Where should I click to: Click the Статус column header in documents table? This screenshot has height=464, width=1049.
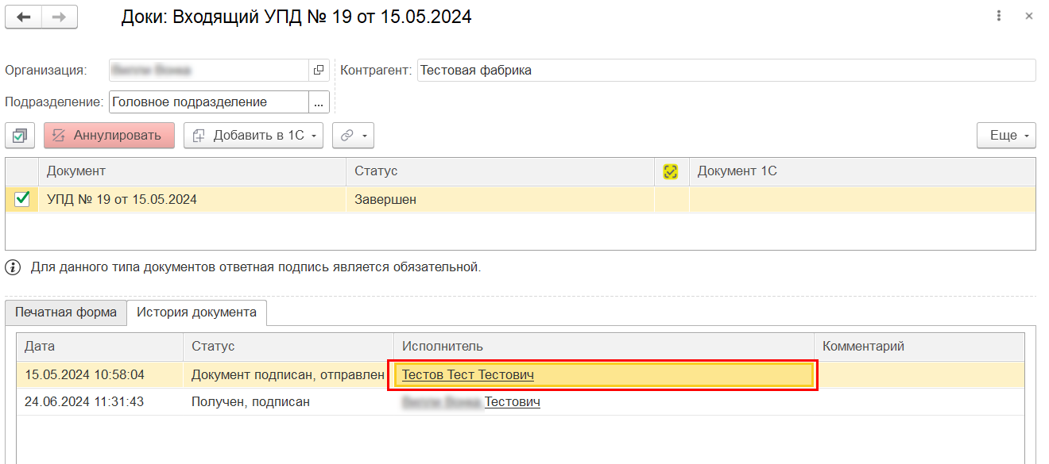point(376,171)
